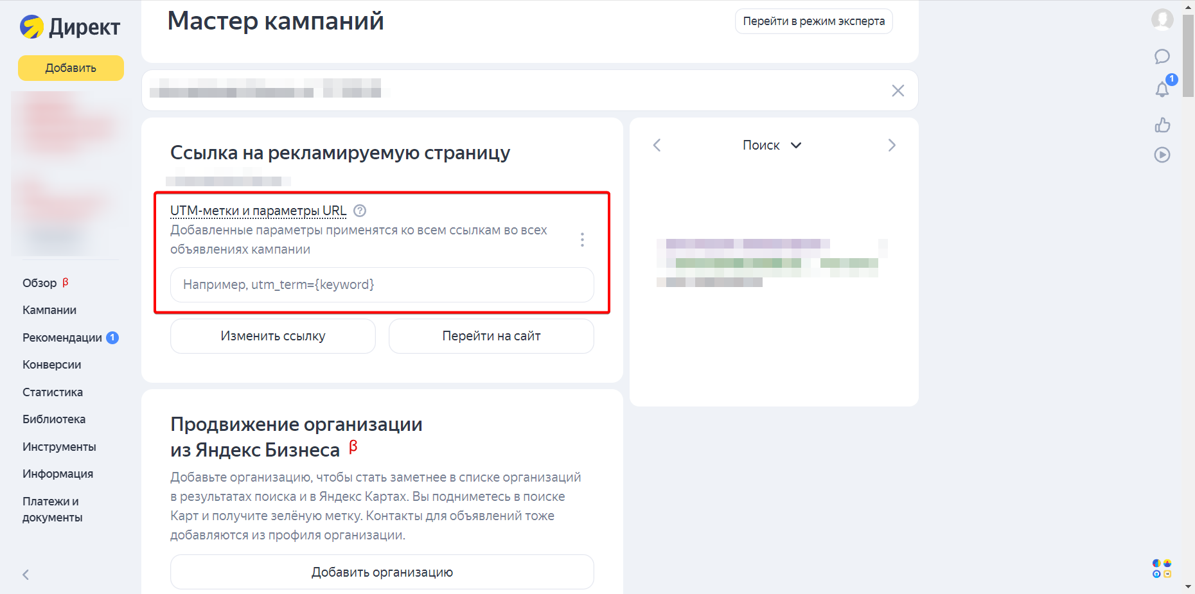Open the notifications bell icon
The width and height of the screenshot is (1195, 594).
[x=1162, y=90]
